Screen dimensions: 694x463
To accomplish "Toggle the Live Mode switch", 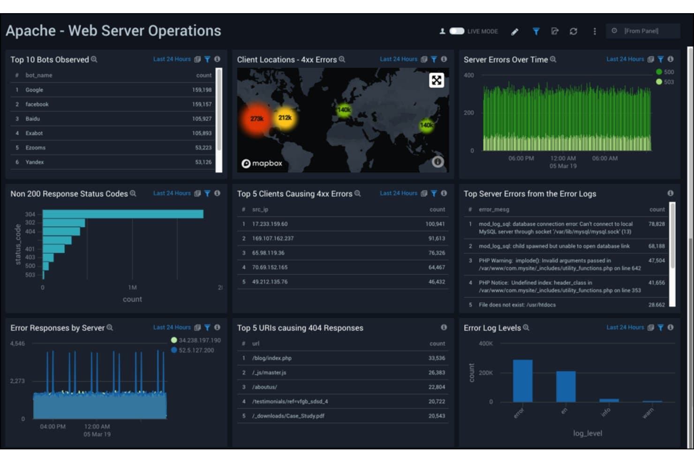I will tap(457, 31).
